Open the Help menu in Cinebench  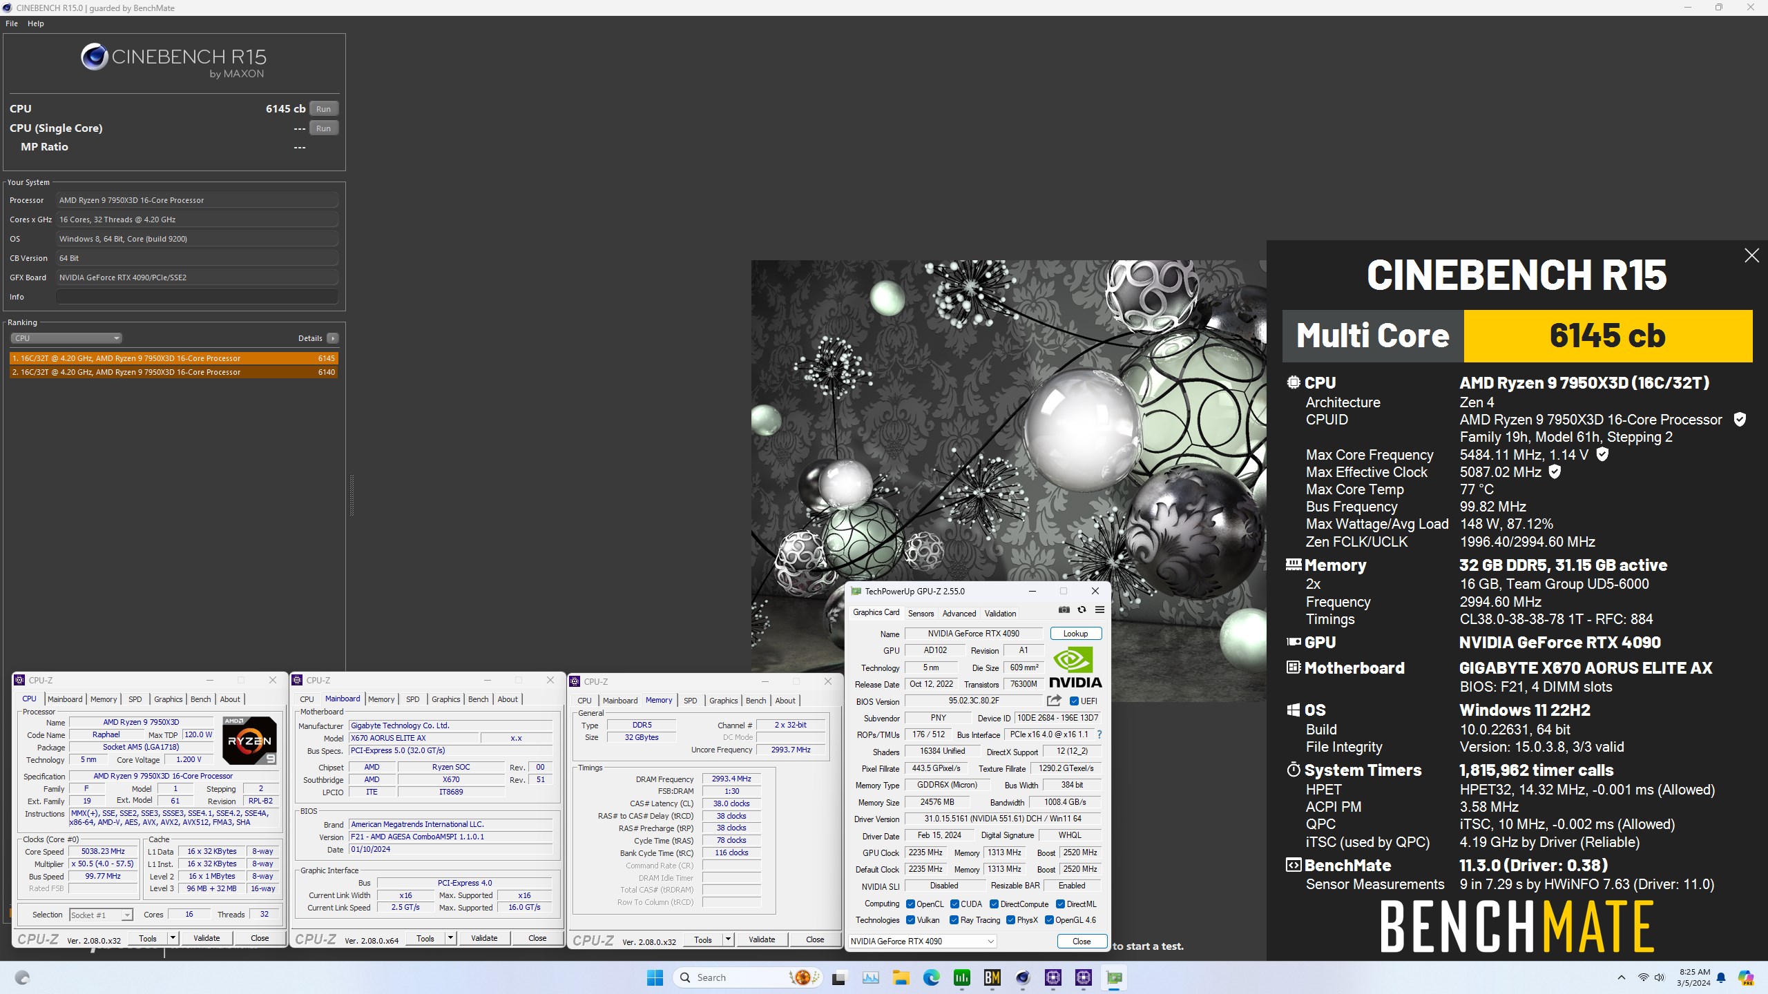[36, 23]
